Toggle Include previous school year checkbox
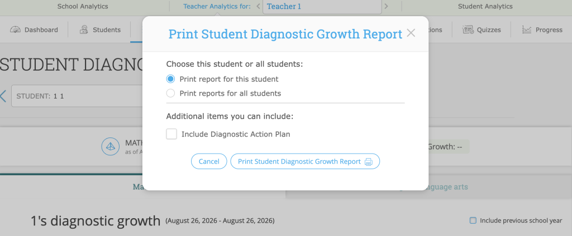The image size is (572, 236). [473, 220]
